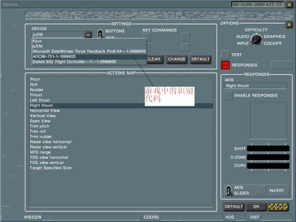Screen dimensions: 296x222
Task: Select highlighted 'Right thrust' action row
Action: [121, 105]
